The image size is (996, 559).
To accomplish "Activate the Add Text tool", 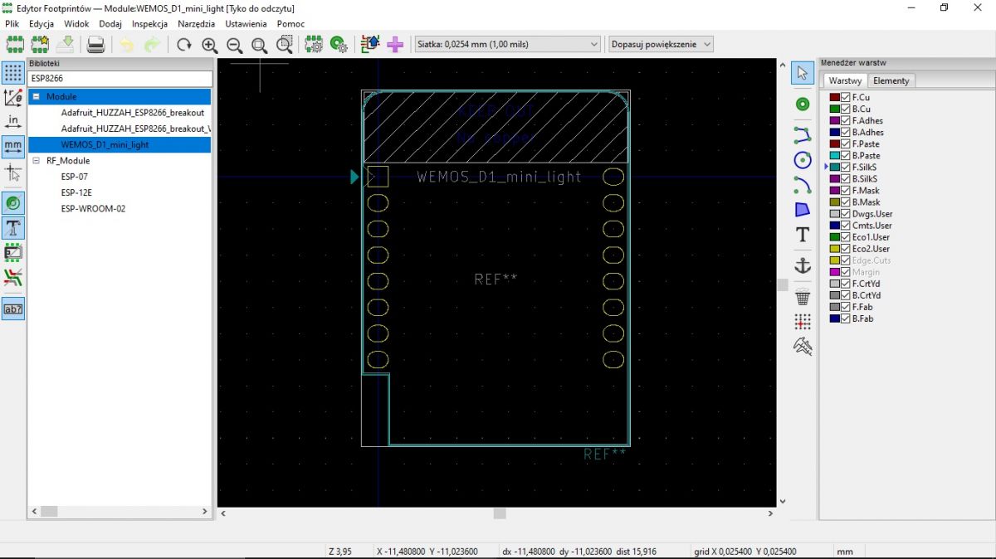I will coord(802,235).
